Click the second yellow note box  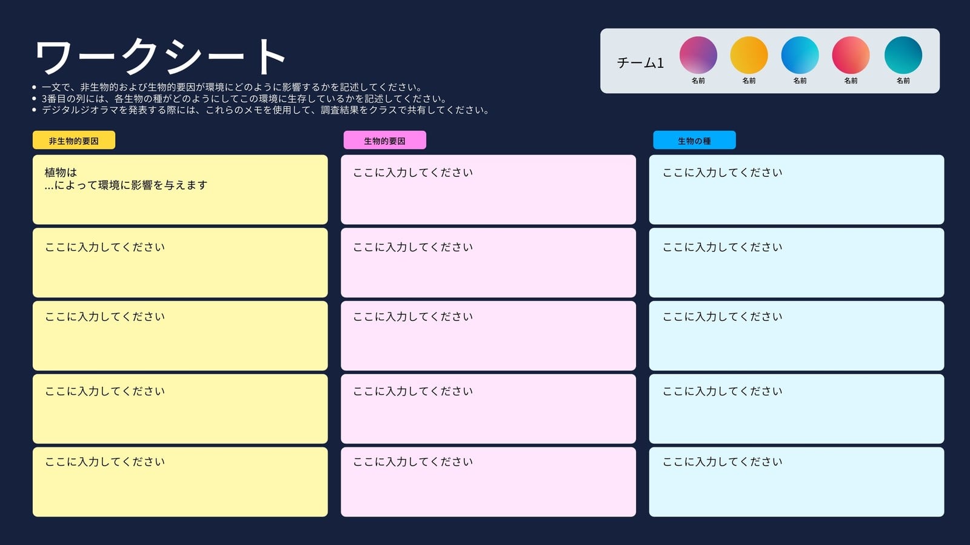coord(180,263)
